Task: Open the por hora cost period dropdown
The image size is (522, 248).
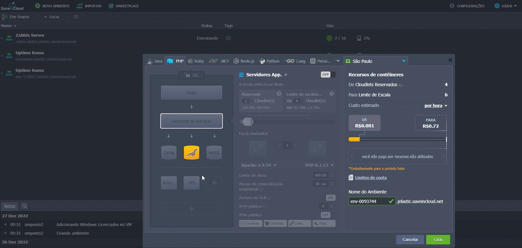Action: click(x=436, y=106)
